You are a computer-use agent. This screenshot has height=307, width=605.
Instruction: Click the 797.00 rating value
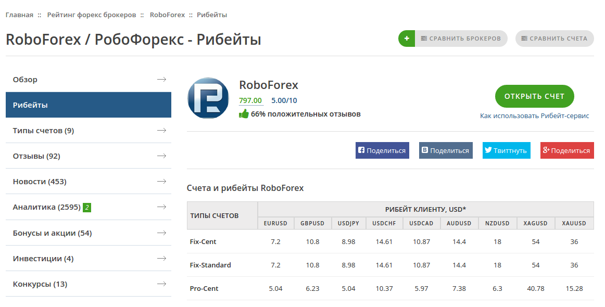pyautogui.click(x=250, y=100)
